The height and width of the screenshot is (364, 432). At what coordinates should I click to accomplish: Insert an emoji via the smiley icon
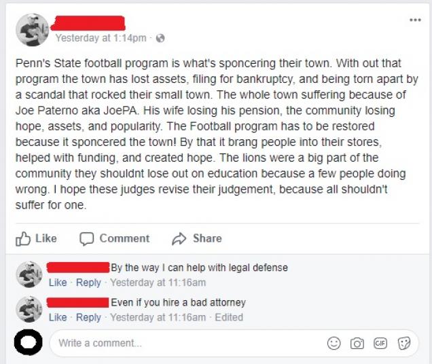(x=334, y=344)
